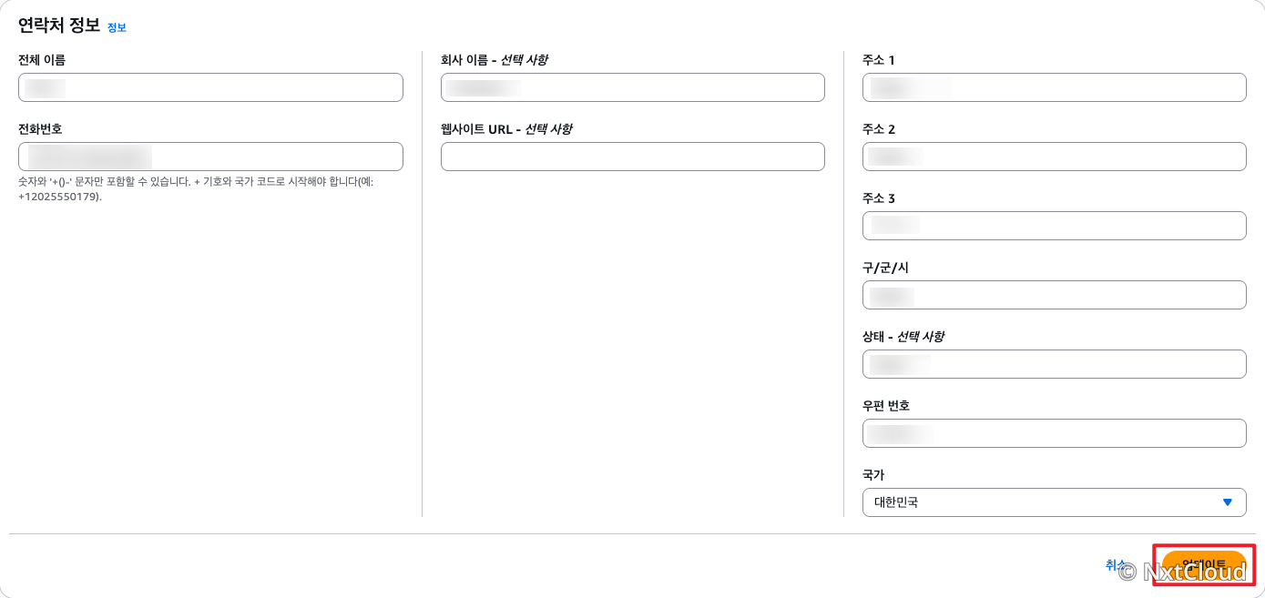Focus the 주소 3 address field
Viewport: 1265px width, 598px height.
click(1054, 226)
